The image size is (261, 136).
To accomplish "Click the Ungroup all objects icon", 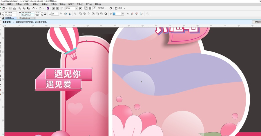I will (x=136, y=14).
